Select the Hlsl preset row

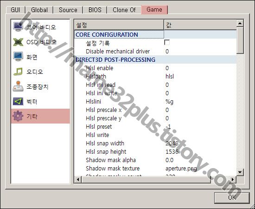(155, 127)
